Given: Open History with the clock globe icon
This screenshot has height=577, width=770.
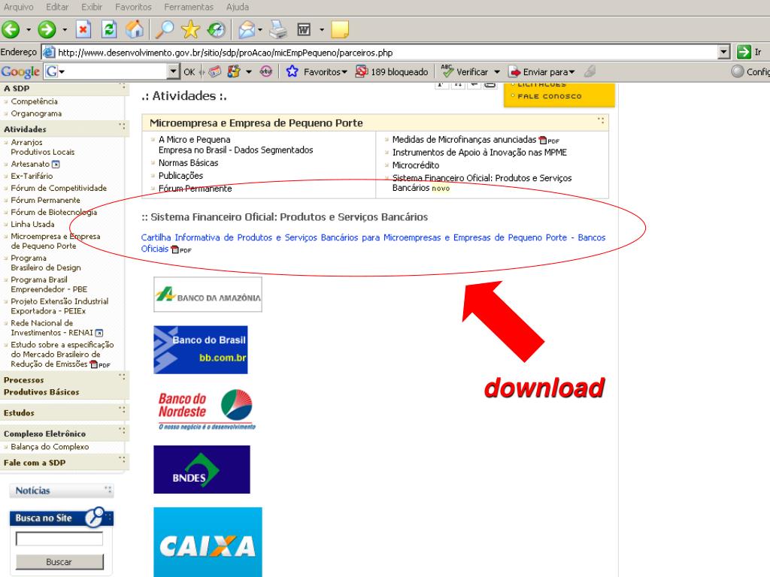Looking at the screenshot, I should pos(216,29).
